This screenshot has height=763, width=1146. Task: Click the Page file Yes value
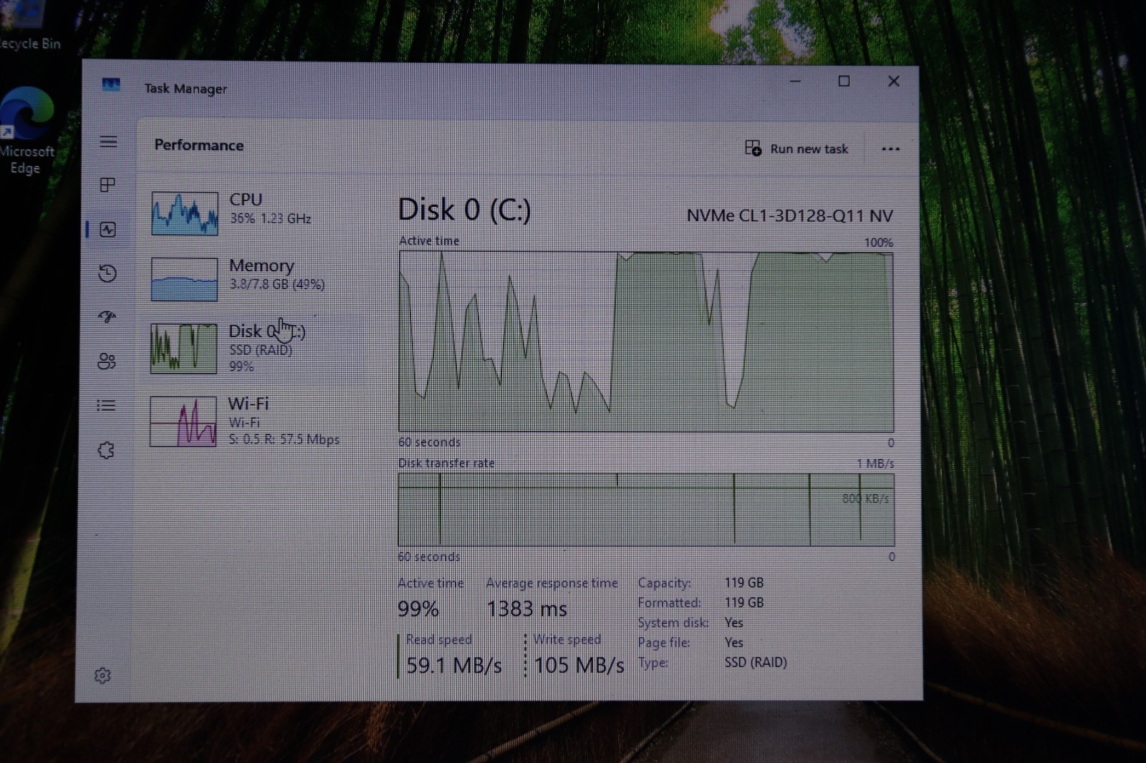(x=733, y=642)
